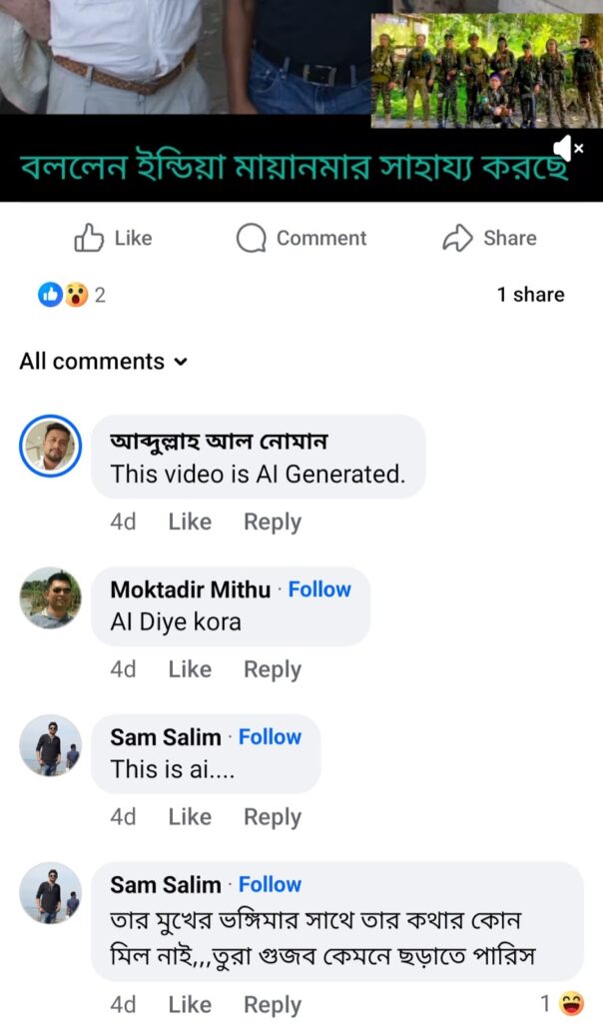Open Moktadir Mithu's profile picture
The width and height of the screenshot is (603, 1023).
pos(50,597)
